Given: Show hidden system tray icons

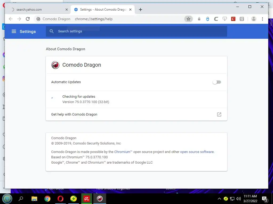Looking at the screenshot, I should pyautogui.click(x=219, y=199).
